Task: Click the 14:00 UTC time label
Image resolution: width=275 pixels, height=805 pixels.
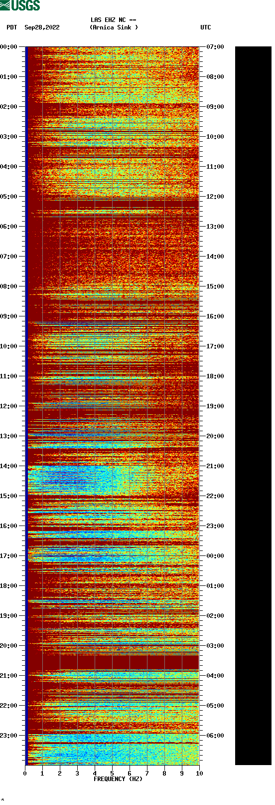Action: [215, 257]
